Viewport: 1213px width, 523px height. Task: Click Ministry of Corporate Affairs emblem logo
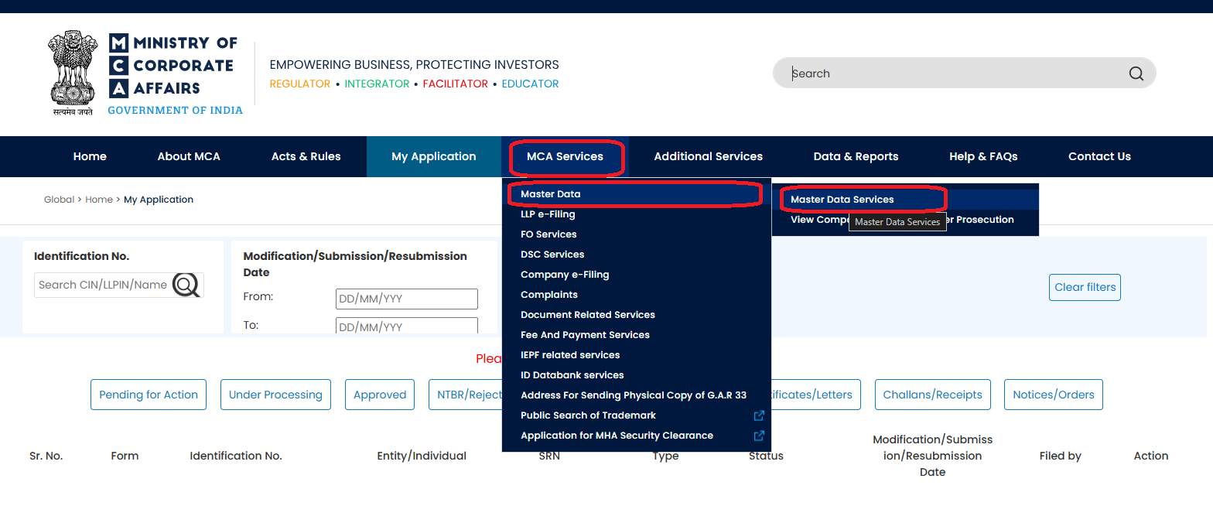coord(73,73)
